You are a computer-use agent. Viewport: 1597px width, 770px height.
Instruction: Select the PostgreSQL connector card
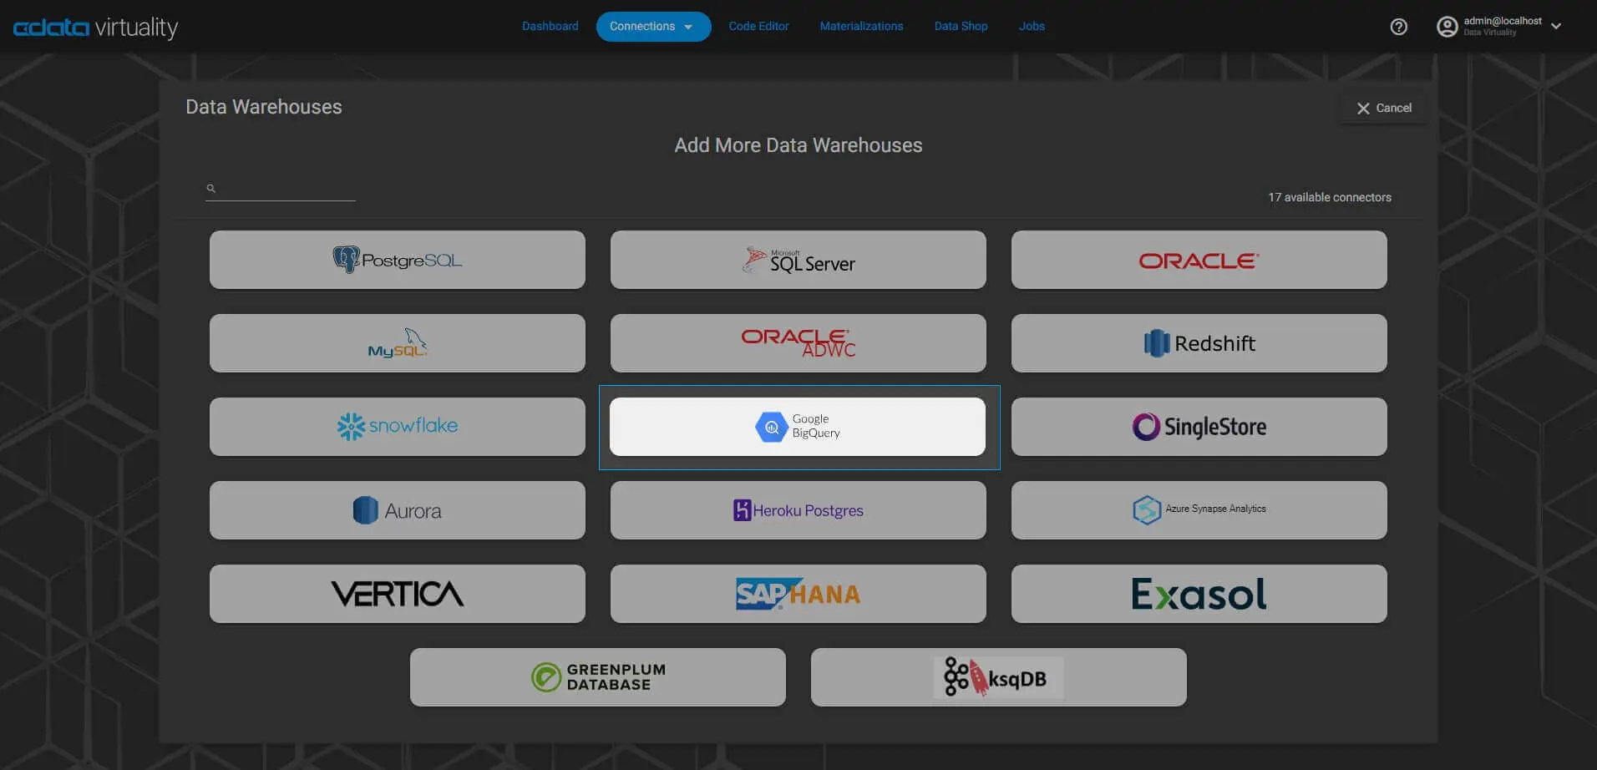pyautogui.click(x=398, y=260)
